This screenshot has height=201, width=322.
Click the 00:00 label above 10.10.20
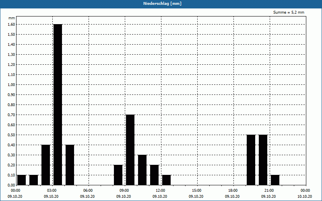[x=305, y=191]
